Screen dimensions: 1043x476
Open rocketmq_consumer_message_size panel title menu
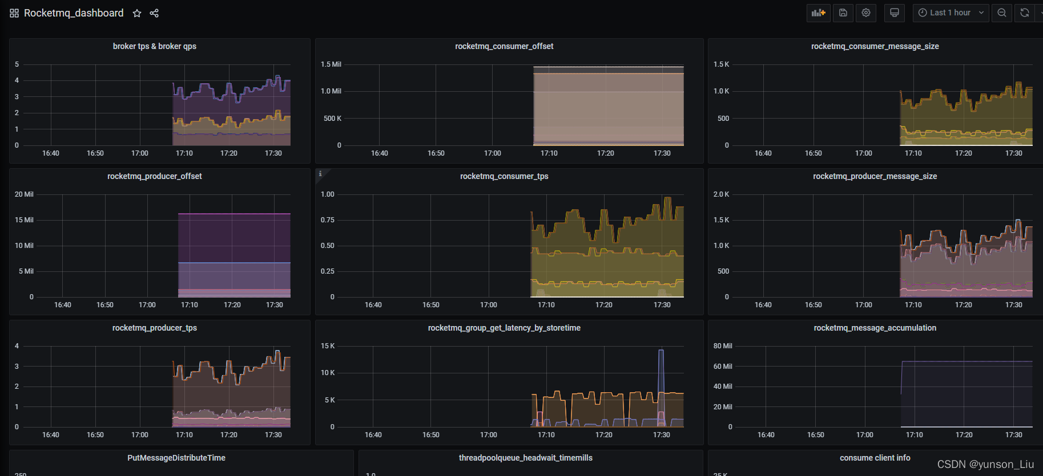[x=875, y=46]
